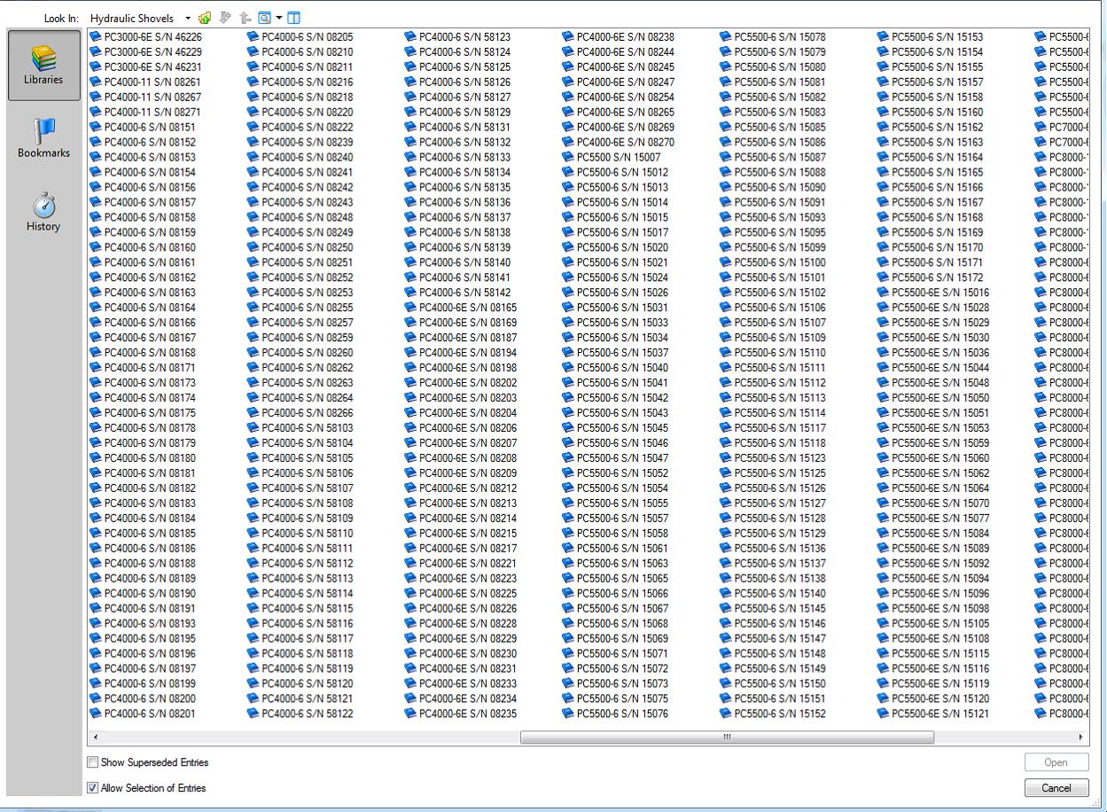Image resolution: width=1107 pixels, height=812 pixels.
Task: Select entry PC5500-6E S/N 15044
Action: coord(933,368)
